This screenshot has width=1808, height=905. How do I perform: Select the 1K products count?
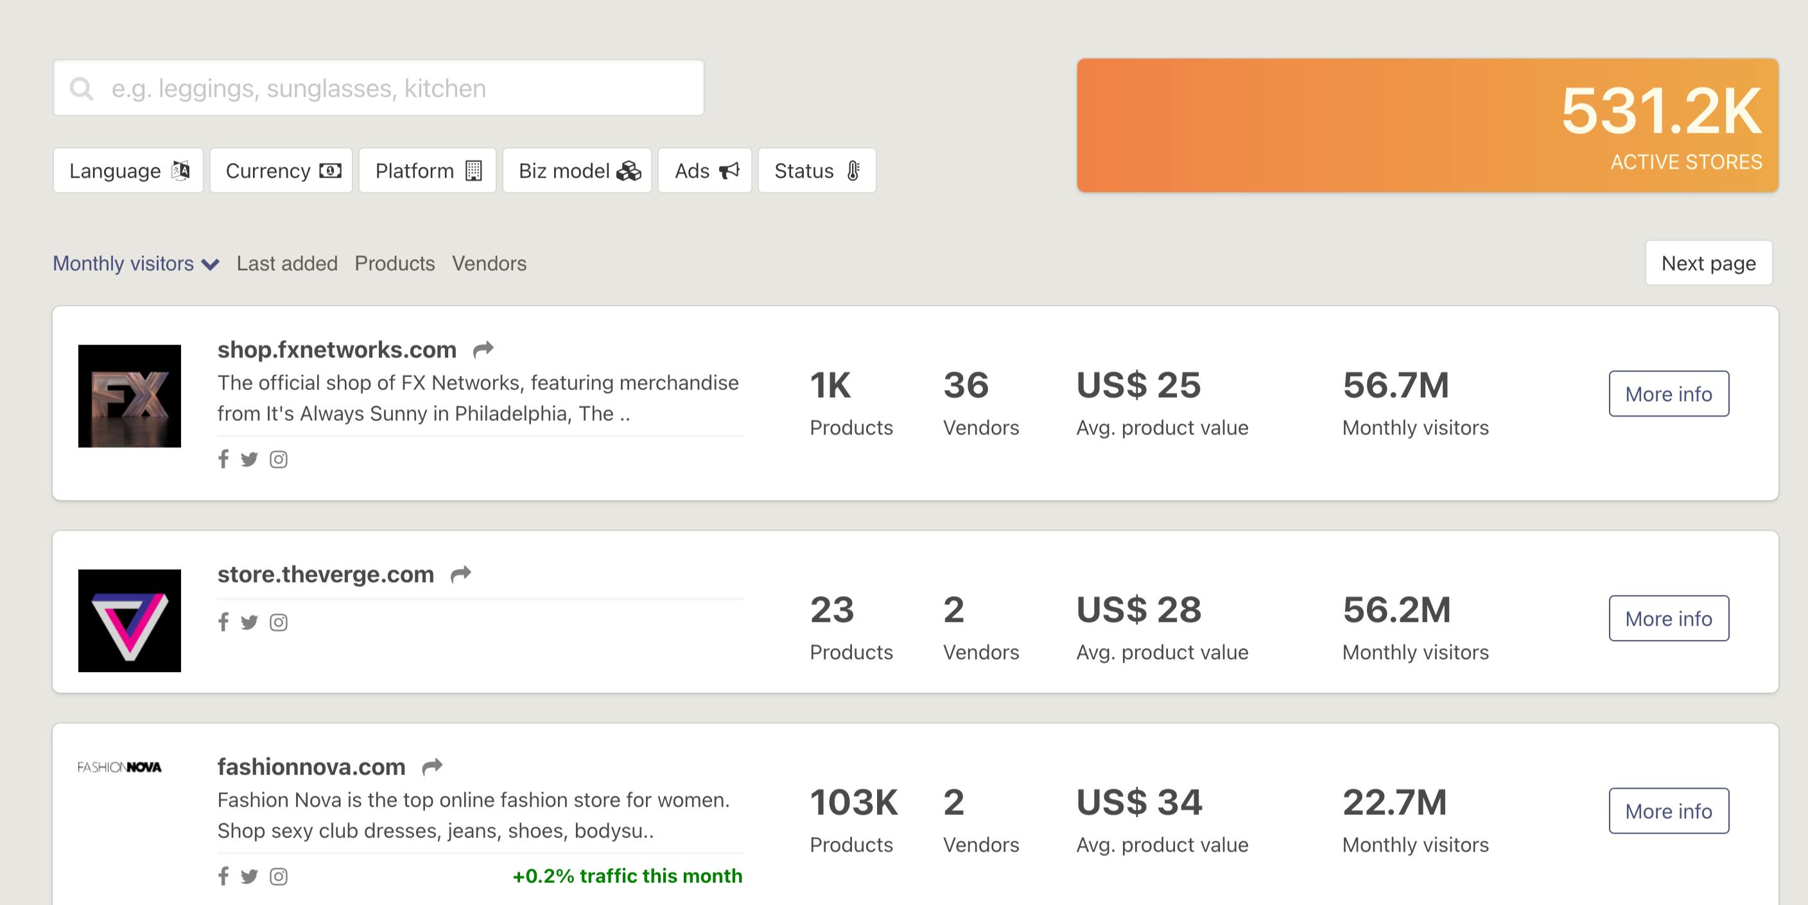tap(830, 385)
